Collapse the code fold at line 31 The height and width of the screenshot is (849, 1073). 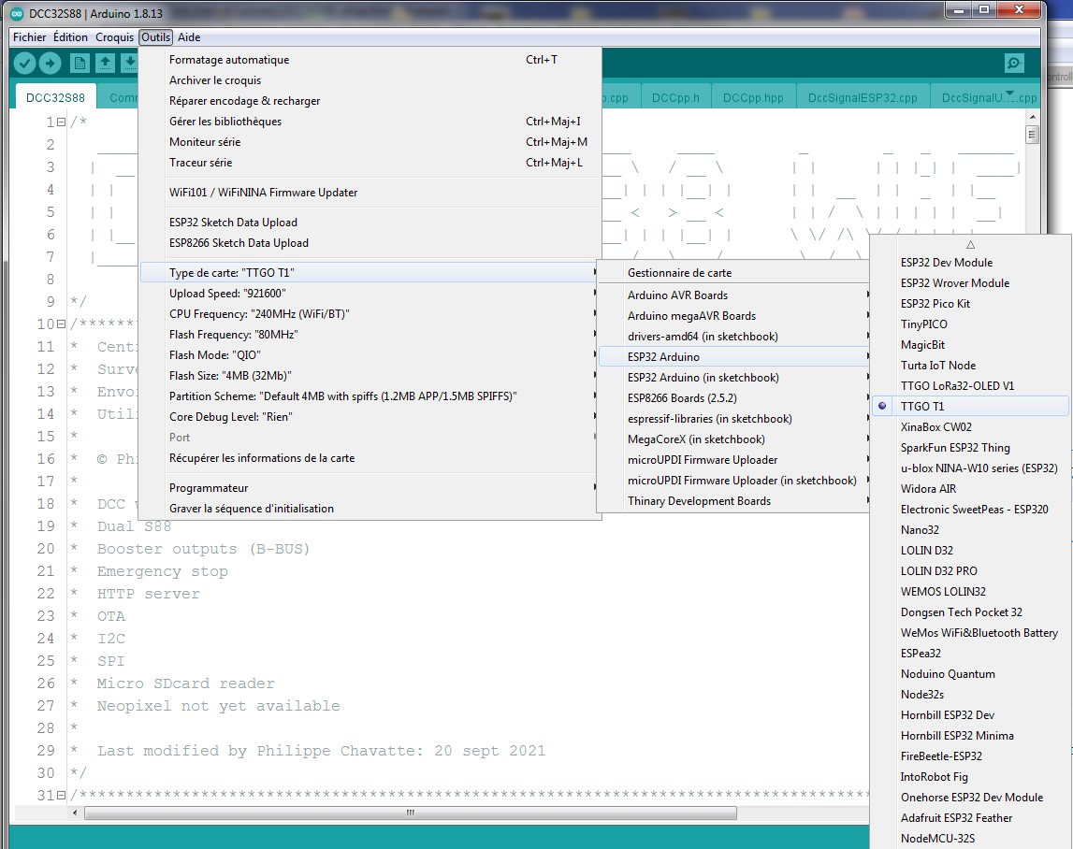click(62, 796)
